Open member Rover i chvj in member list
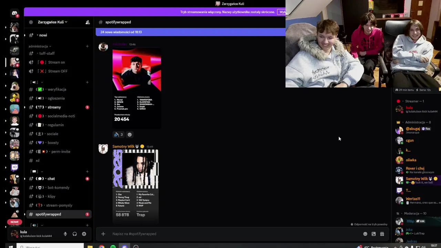The height and width of the screenshot is (248, 441). [416, 170]
